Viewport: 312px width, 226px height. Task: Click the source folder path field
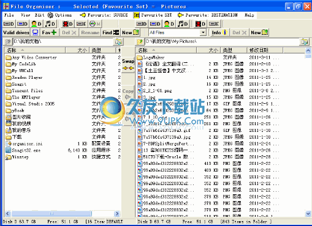click(63, 42)
